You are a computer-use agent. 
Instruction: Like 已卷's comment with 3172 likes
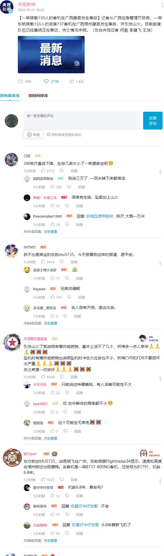point(43,171)
